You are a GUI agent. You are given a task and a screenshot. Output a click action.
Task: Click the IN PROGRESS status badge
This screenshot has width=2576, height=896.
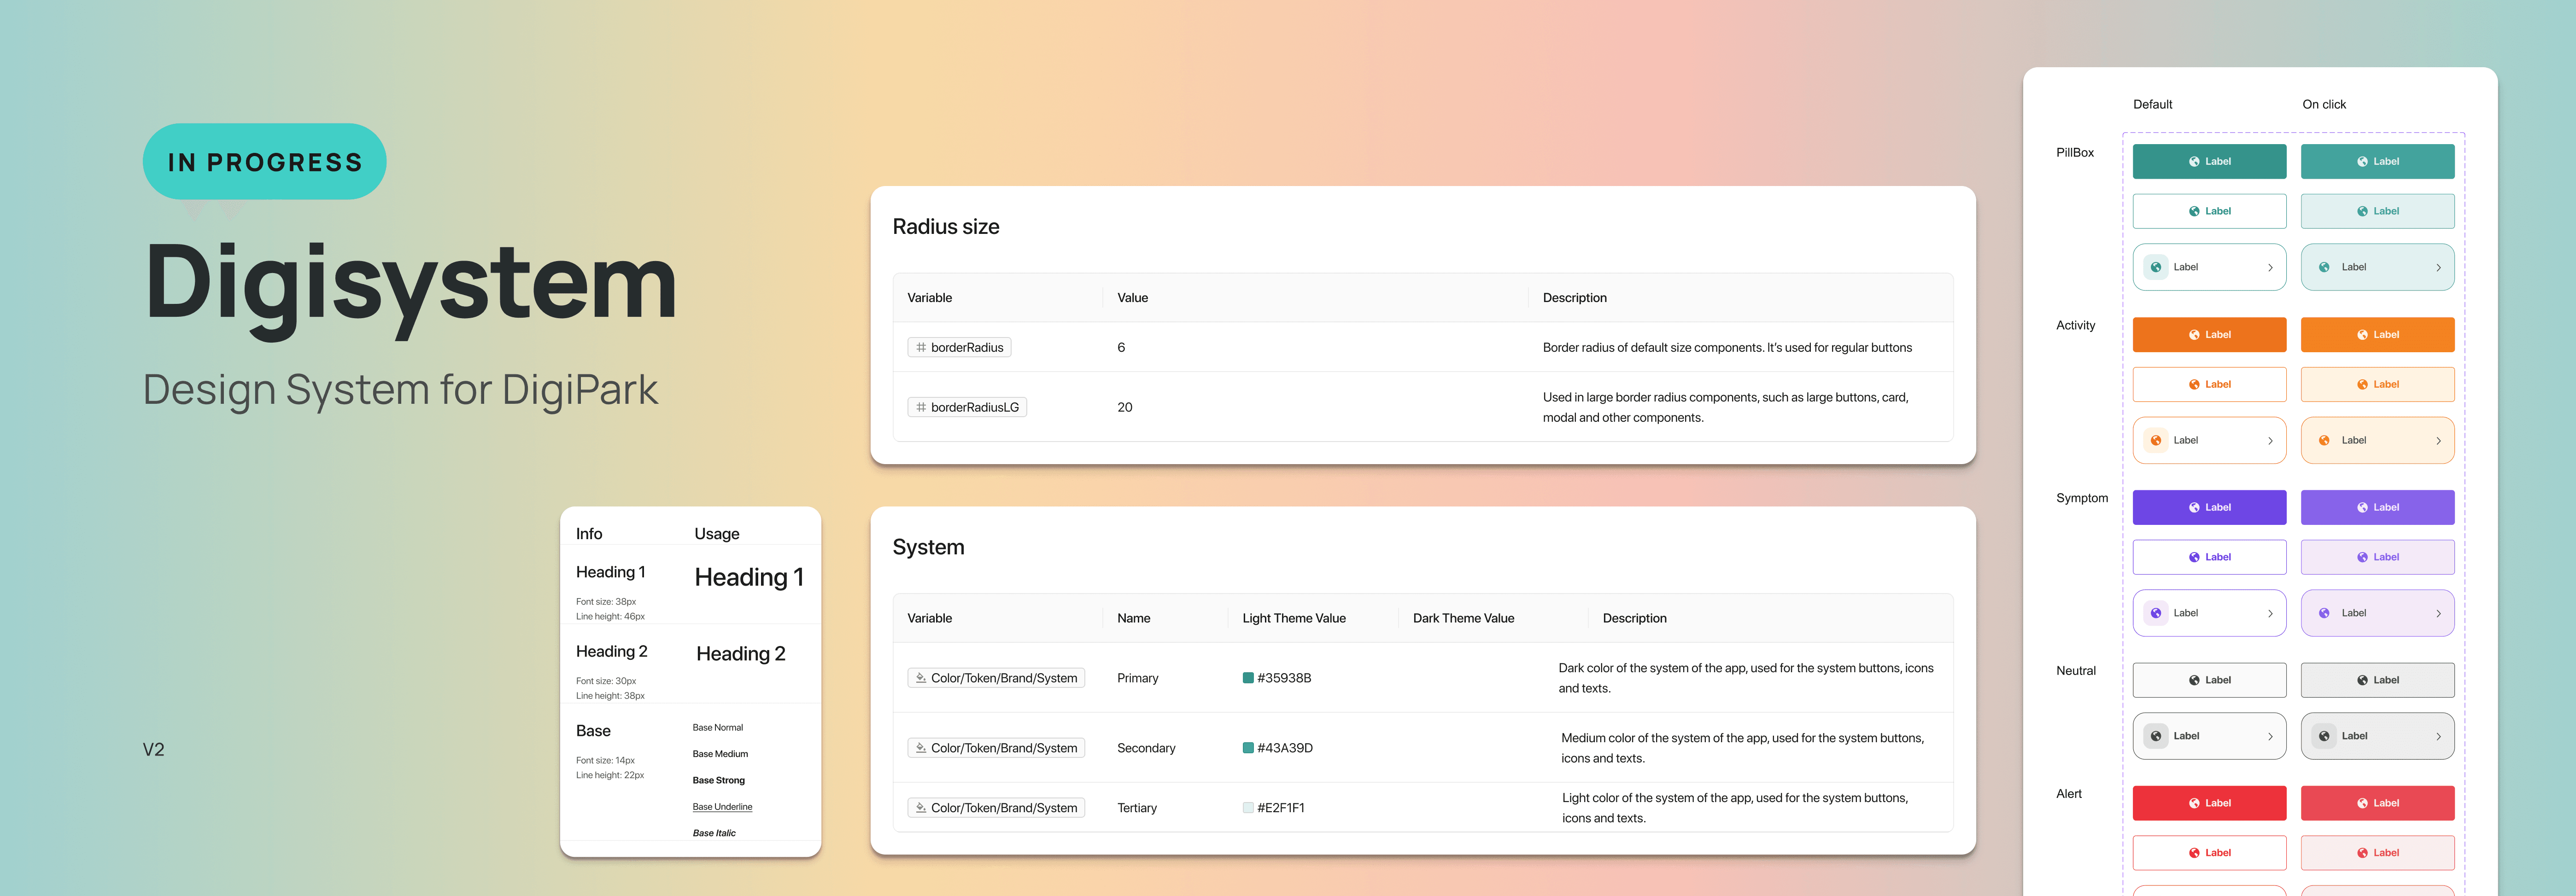click(265, 162)
